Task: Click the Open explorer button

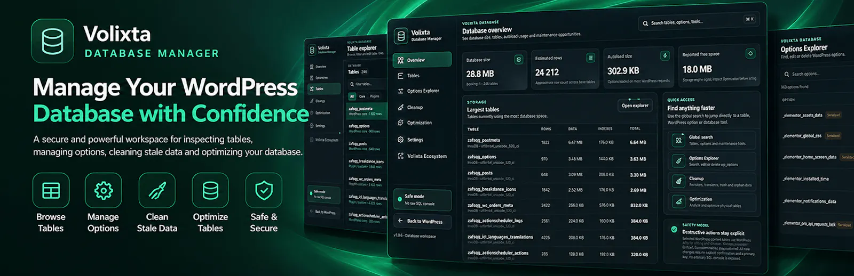Action: click(635, 105)
